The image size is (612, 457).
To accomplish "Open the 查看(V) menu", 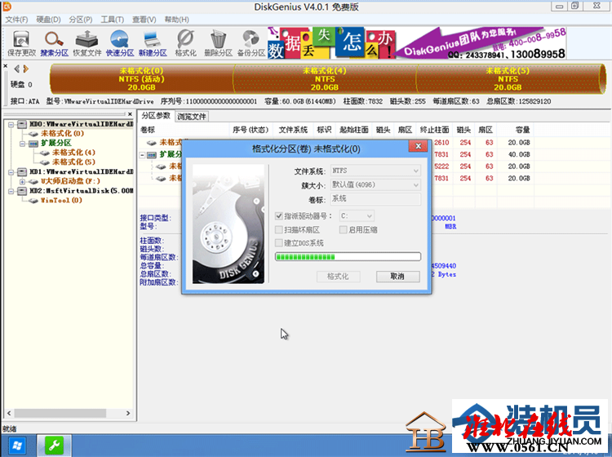I will [144, 20].
